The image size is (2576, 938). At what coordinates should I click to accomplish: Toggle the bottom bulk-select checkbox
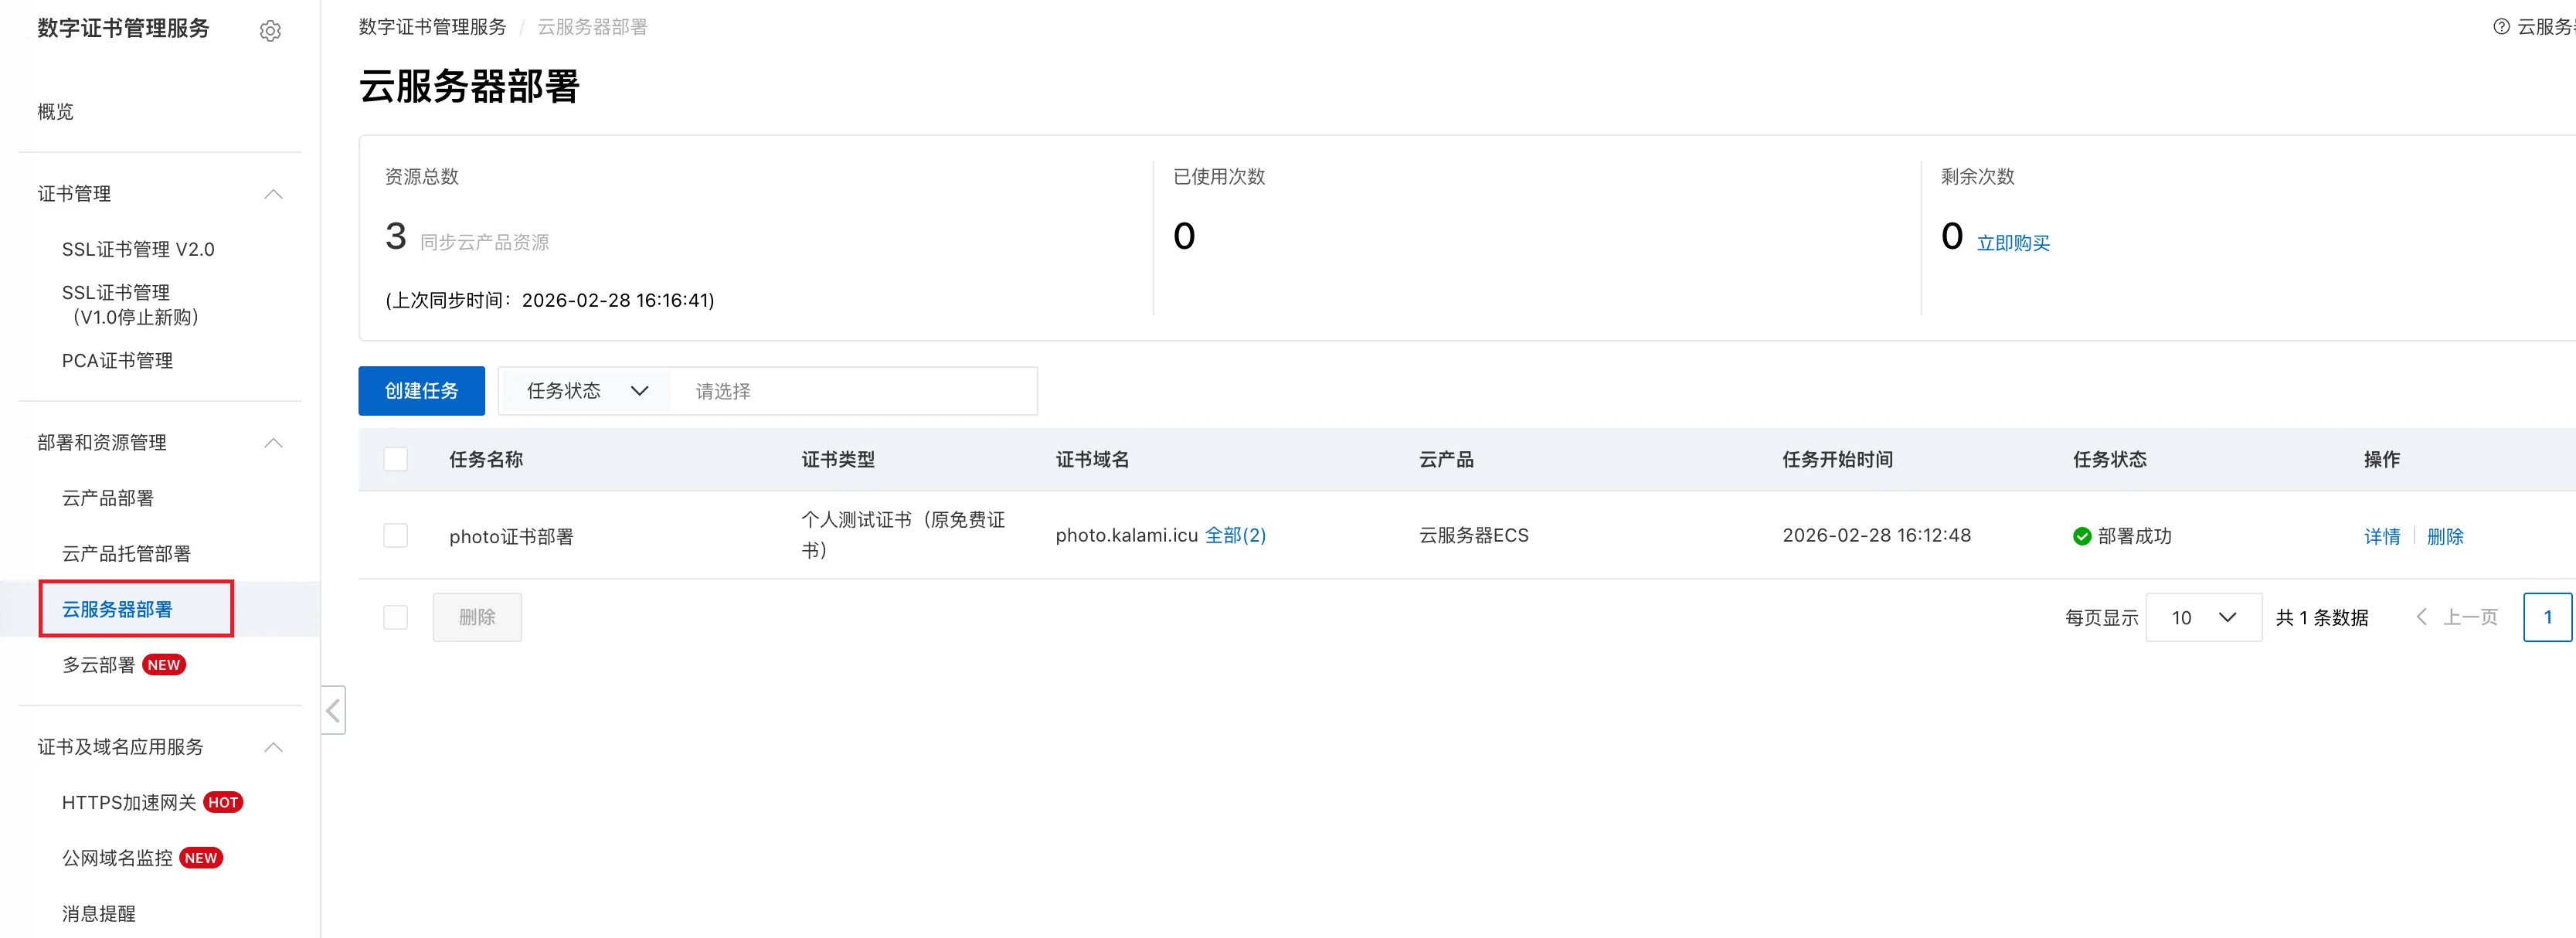pos(396,617)
